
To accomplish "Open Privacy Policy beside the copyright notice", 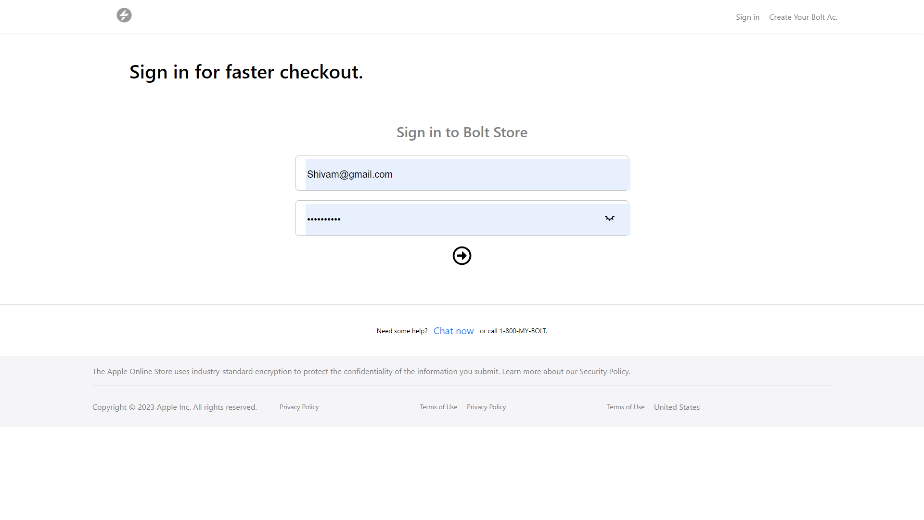I will [299, 407].
